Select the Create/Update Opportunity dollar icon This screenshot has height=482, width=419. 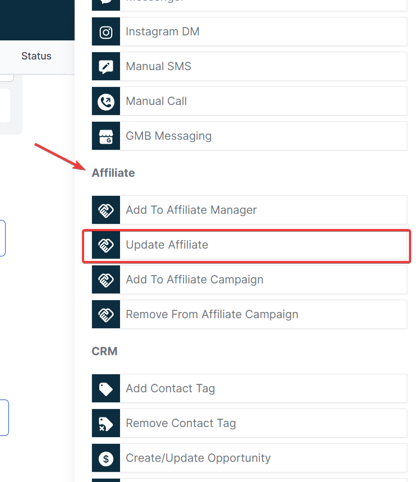(x=105, y=458)
